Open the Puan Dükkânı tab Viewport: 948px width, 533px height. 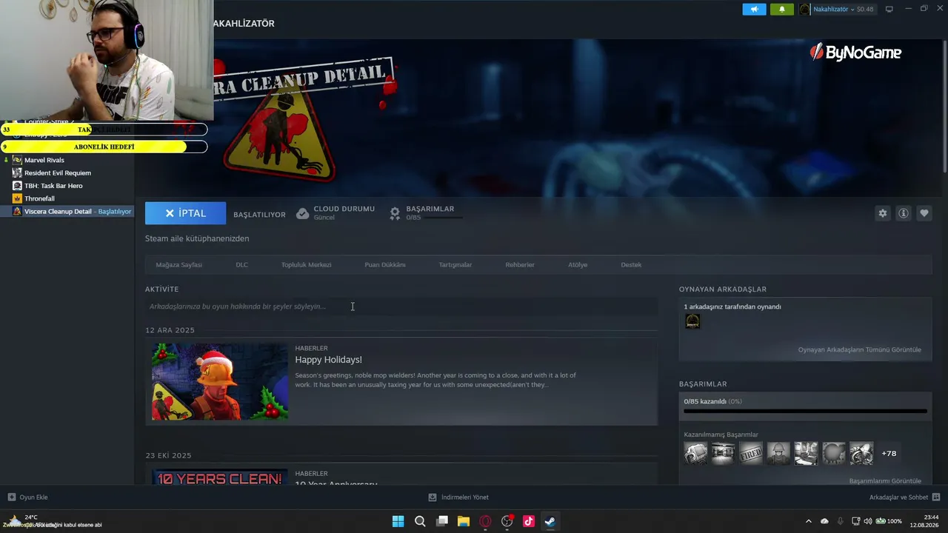[x=384, y=265]
